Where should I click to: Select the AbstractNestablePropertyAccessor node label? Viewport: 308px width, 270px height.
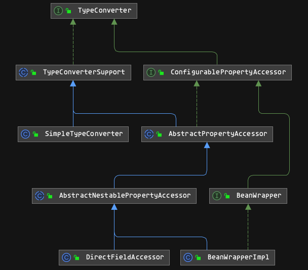click(125, 195)
